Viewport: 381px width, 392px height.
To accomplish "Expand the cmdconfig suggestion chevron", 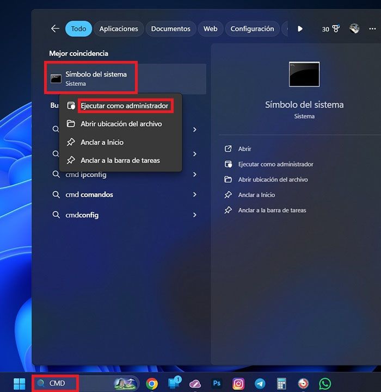I will [195, 215].
